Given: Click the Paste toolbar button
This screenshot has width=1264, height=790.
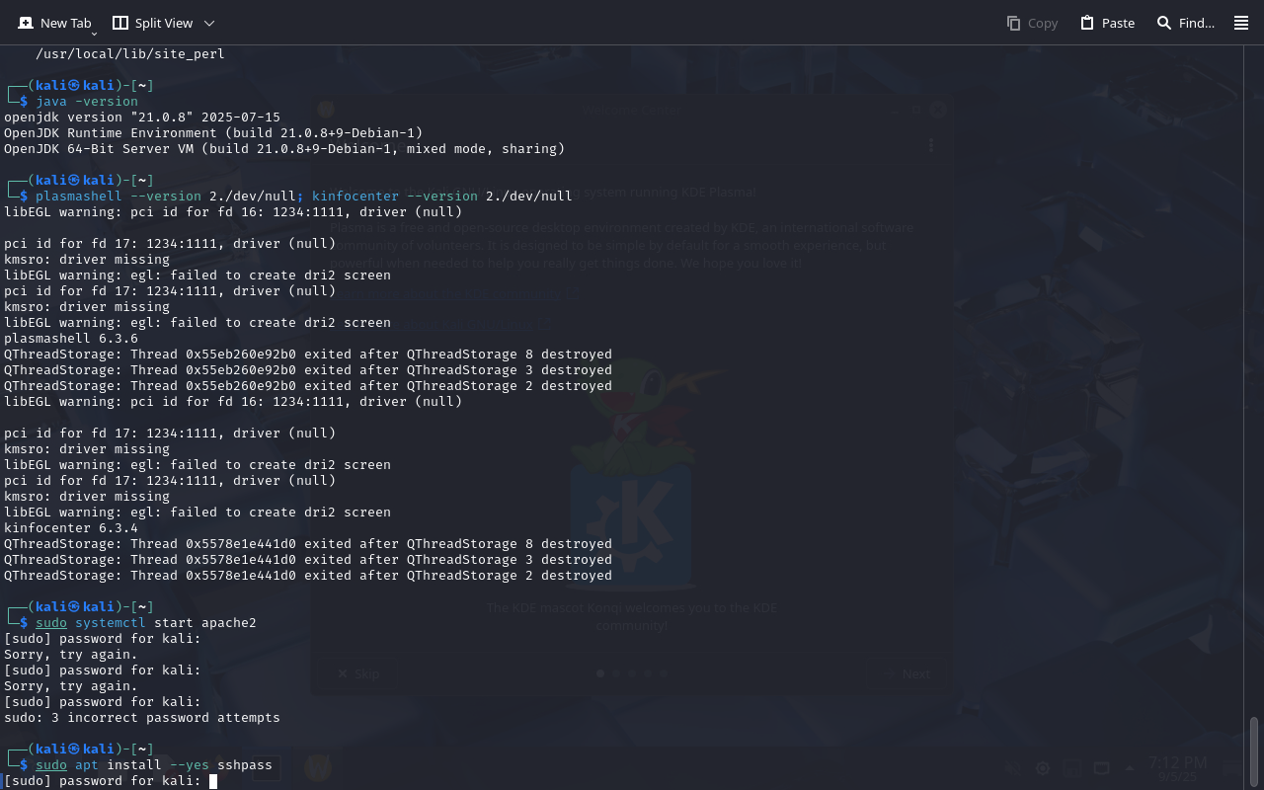Looking at the screenshot, I should click(1107, 23).
